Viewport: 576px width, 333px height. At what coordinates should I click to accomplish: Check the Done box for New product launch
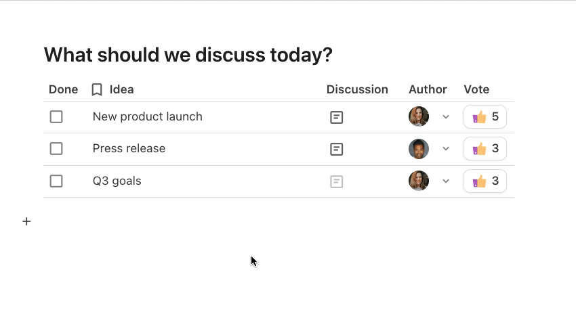(56, 117)
